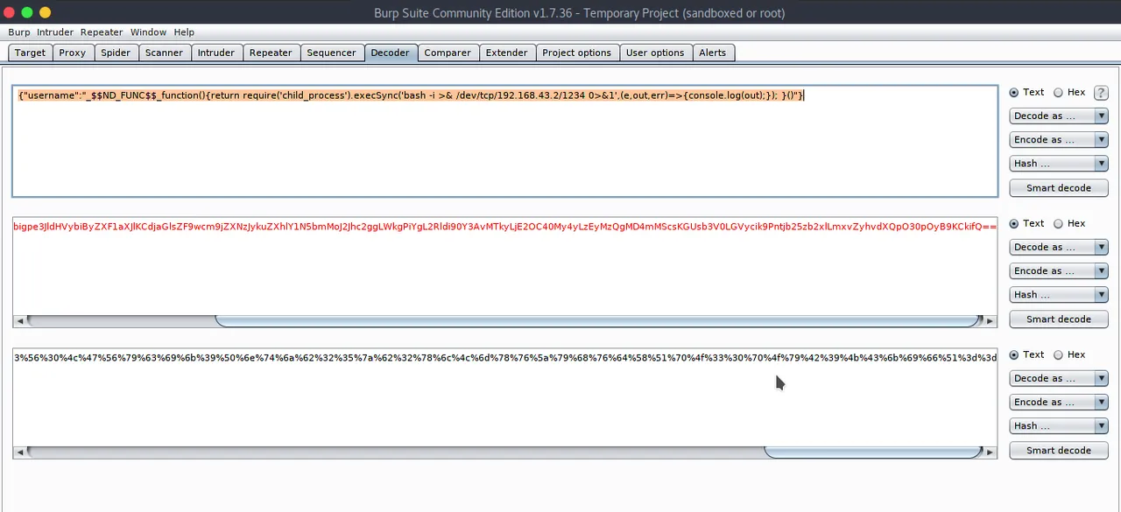Open the Project options tab
The height and width of the screenshot is (512, 1121).
coord(577,53)
